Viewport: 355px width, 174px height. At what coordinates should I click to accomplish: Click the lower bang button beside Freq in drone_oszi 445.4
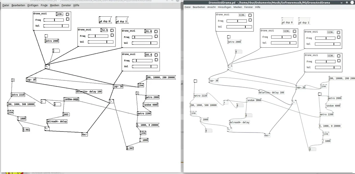pos(156,60)
